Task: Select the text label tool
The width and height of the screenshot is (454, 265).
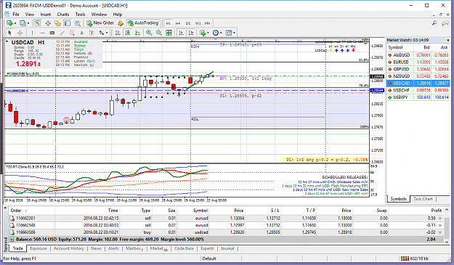Action: (x=92, y=33)
